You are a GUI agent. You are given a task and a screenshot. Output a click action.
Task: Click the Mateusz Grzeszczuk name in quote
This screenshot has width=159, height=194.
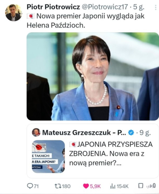84,133
